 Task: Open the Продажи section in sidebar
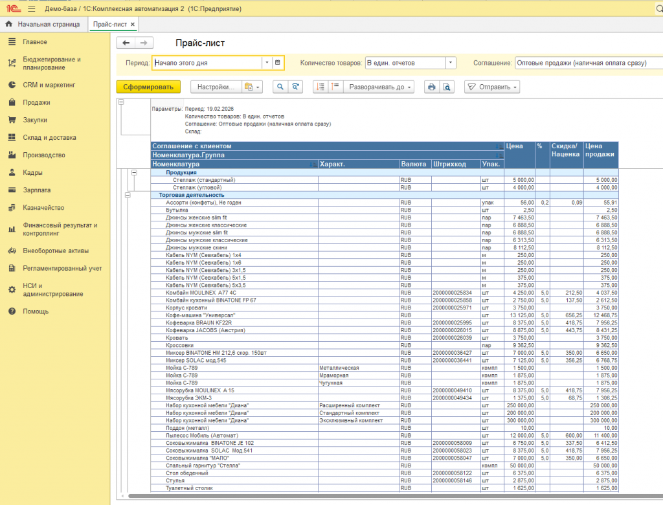tap(36, 102)
